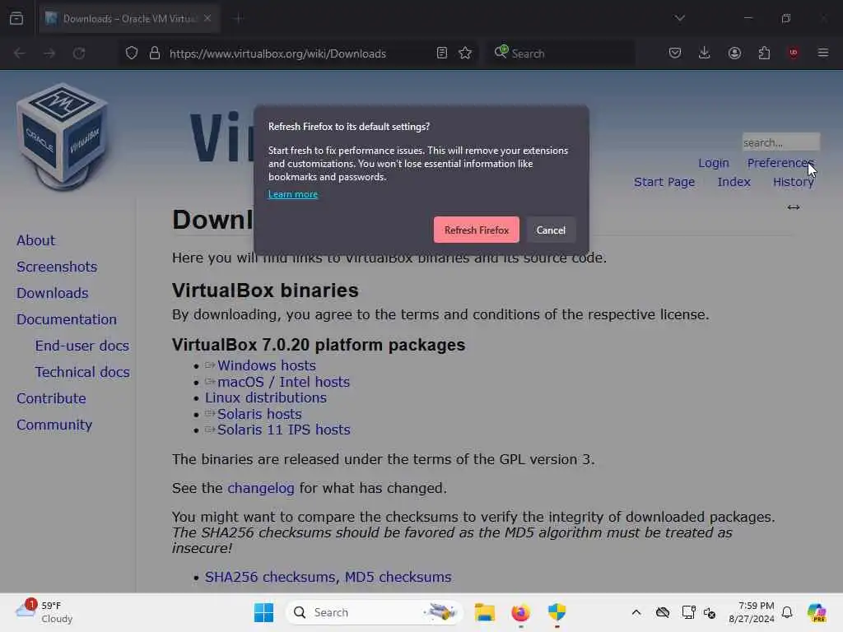This screenshot has width=843, height=632.
Task: Open the Copilot preview taskbar icon
Action: (817, 612)
